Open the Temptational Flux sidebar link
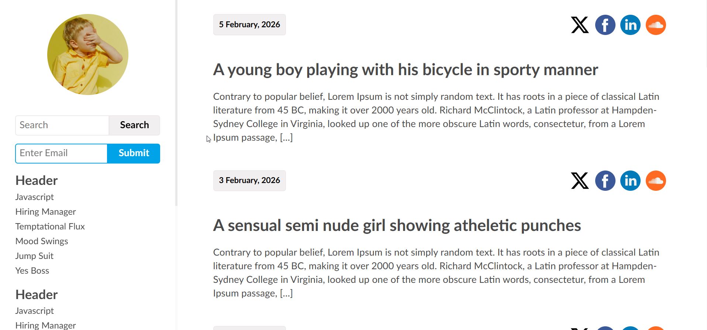This screenshot has width=707, height=330. coord(50,227)
